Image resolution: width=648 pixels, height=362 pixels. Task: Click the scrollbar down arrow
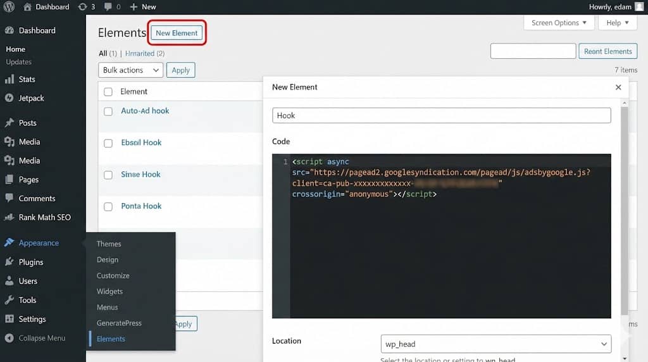pyautogui.click(x=625, y=358)
